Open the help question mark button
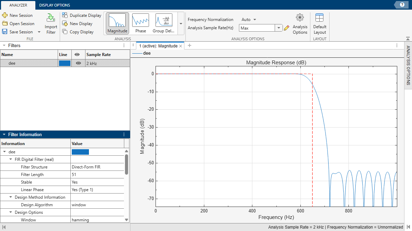 (402, 4)
